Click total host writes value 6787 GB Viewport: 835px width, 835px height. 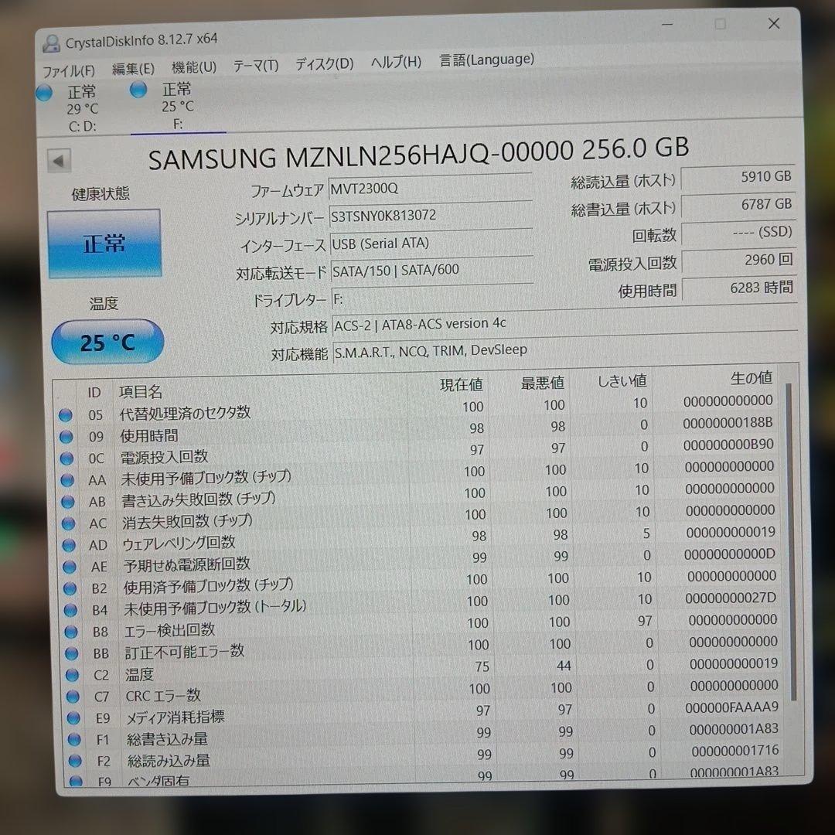(x=738, y=205)
